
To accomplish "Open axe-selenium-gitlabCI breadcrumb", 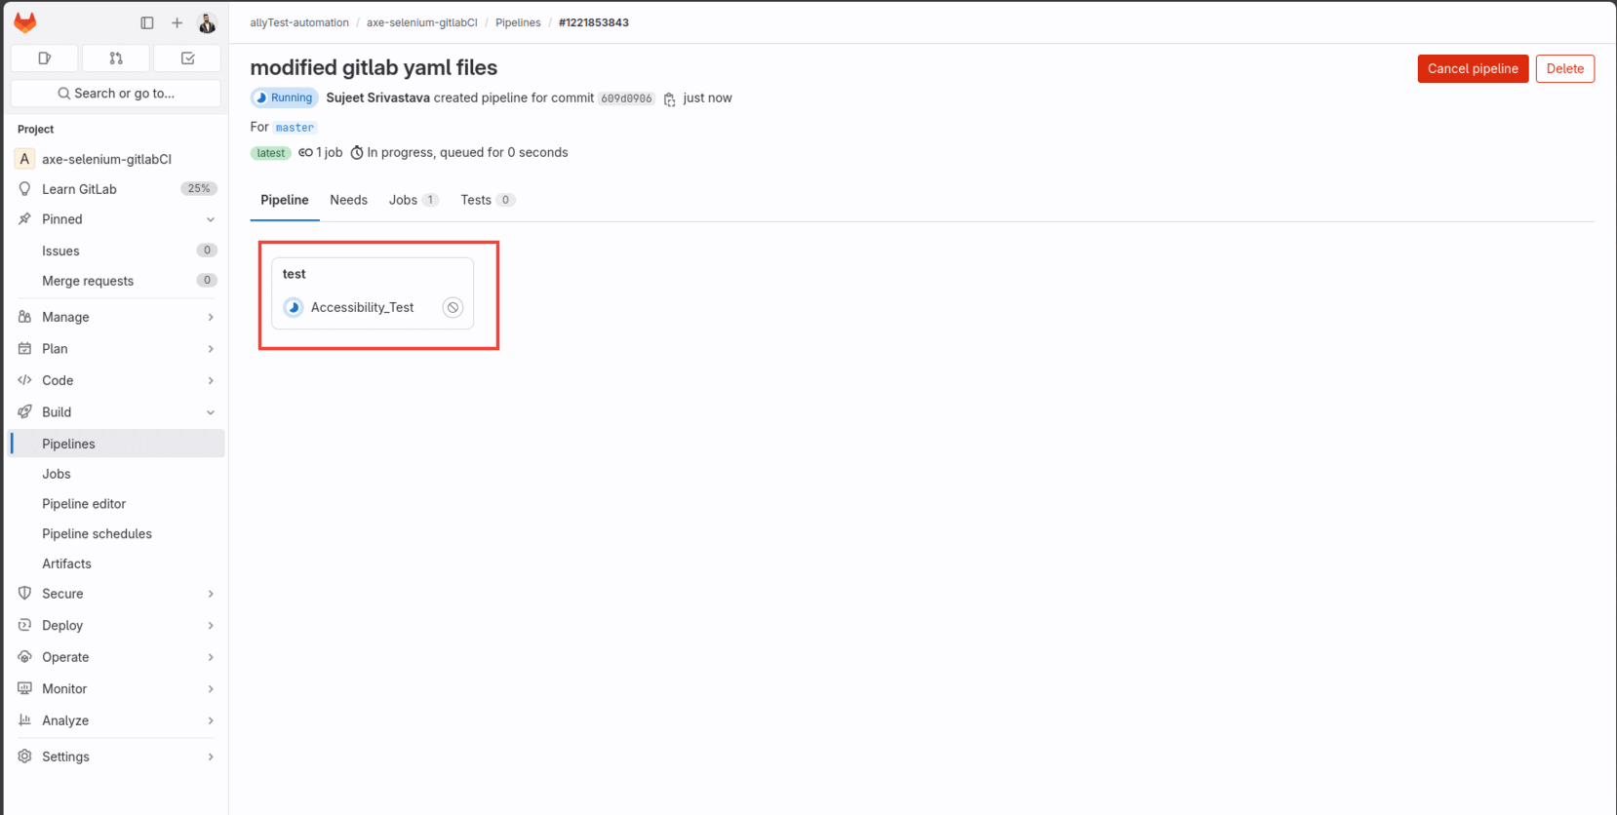I will [422, 22].
